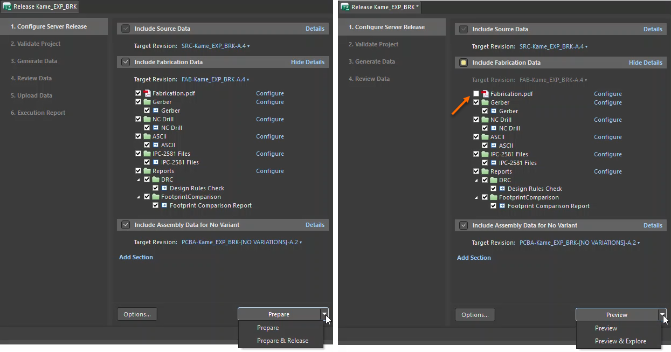
Task: Collapse the DRC tree node in right window
Action: tap(477, 180)
